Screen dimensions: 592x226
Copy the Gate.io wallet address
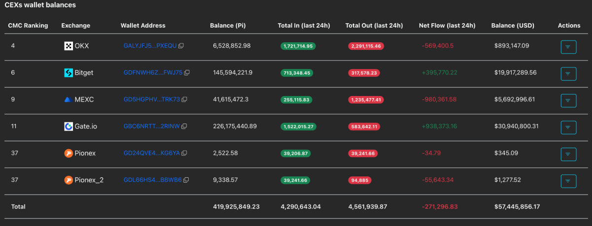[184, 127]
